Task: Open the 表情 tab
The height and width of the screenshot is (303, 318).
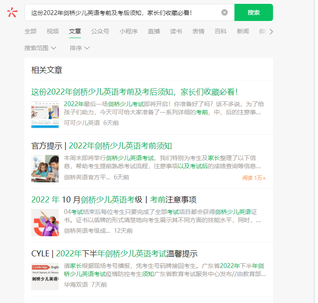Action: 198,31
